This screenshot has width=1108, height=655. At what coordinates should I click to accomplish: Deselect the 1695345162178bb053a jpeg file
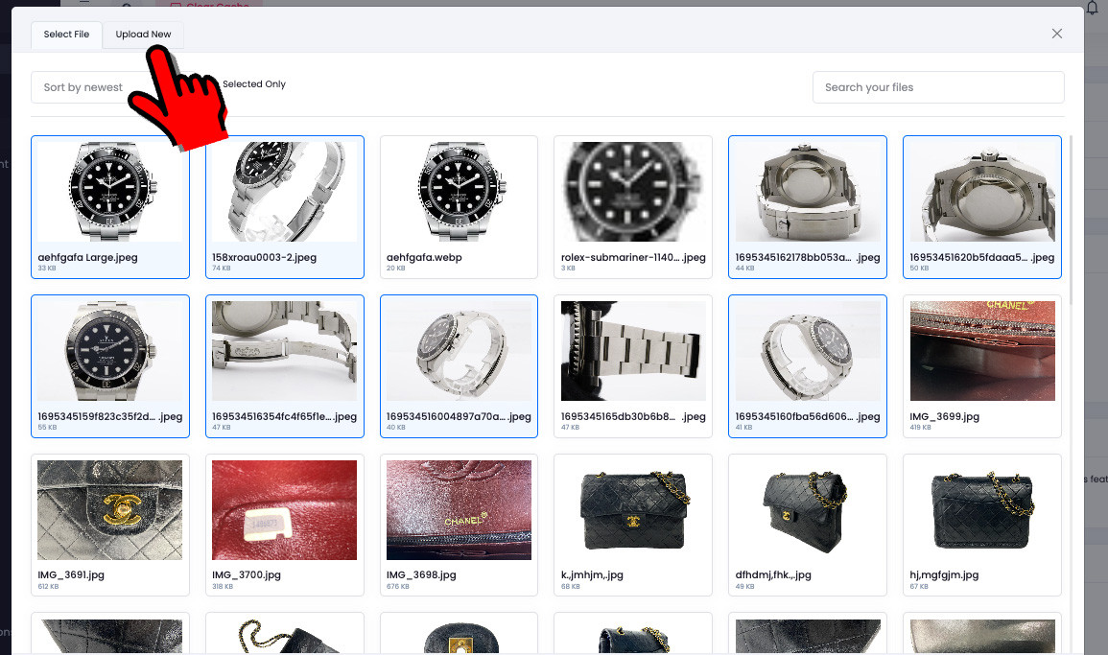click(x=808, y=207)
